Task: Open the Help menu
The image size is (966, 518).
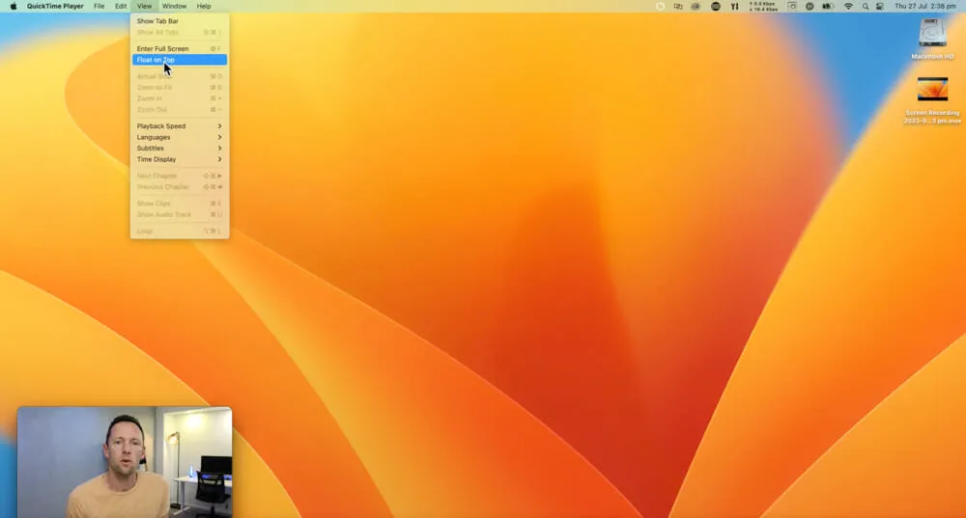Action: [x=204, y=6]
